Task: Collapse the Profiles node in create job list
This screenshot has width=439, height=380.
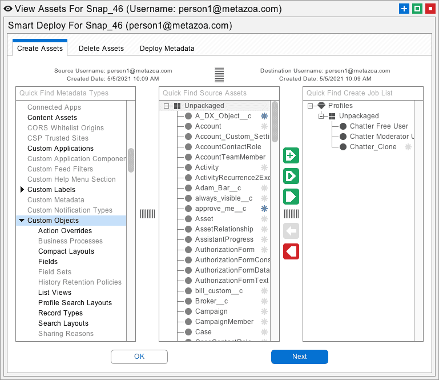Action: point(310,106)
